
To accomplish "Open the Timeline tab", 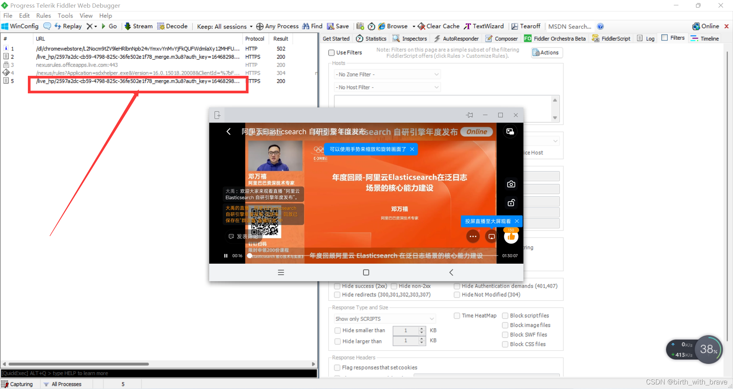I will point(705,38).
